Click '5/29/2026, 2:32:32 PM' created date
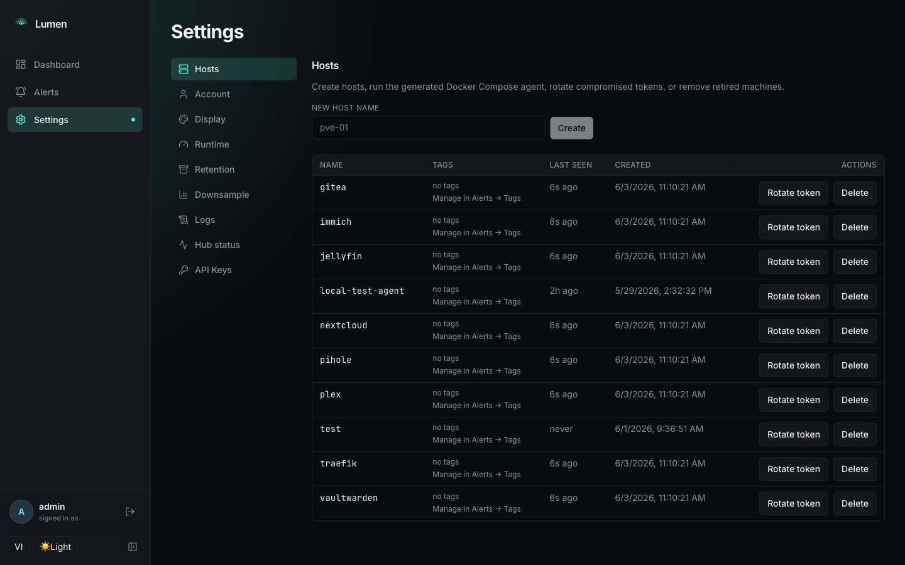This screenshot has height=565, width=905. click(x=663, y=291)
